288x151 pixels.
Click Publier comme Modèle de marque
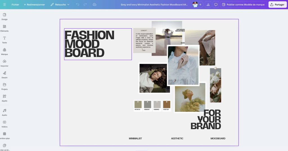pyautogui.click(x=243, y=5)
